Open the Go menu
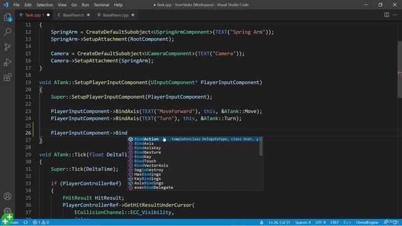This screenshot has height=226, width=402. (x=74, y=5)
